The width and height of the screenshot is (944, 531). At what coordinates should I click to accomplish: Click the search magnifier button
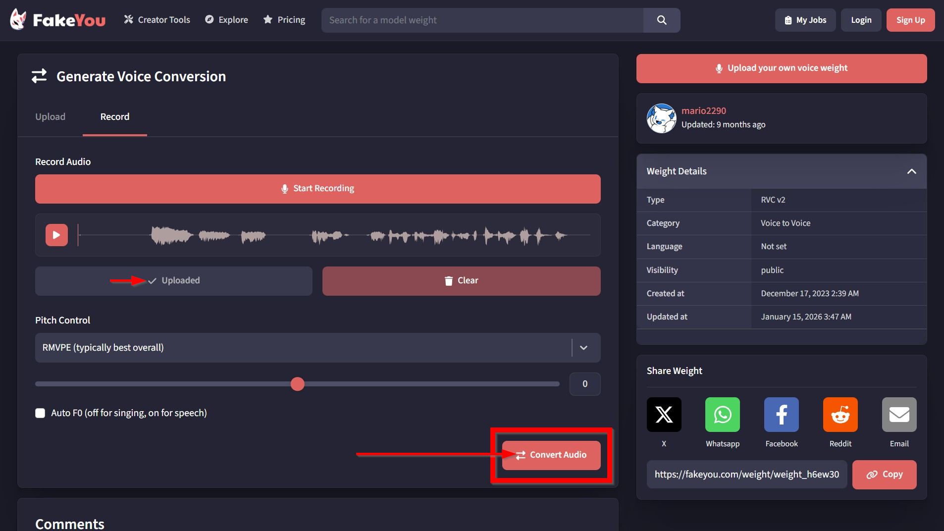click(x=662, y=20)
